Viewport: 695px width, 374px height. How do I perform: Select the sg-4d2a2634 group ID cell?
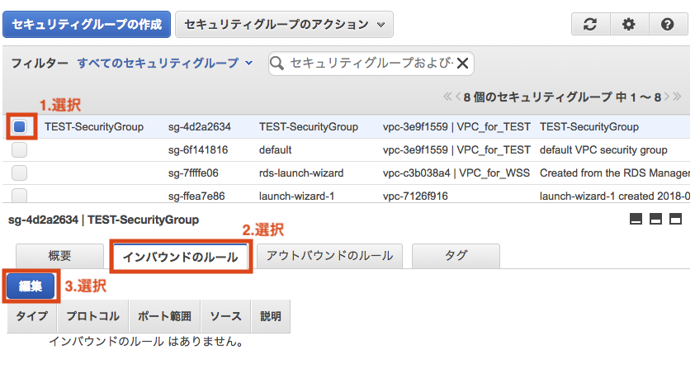pyautogui.click(x=200, y=127)
